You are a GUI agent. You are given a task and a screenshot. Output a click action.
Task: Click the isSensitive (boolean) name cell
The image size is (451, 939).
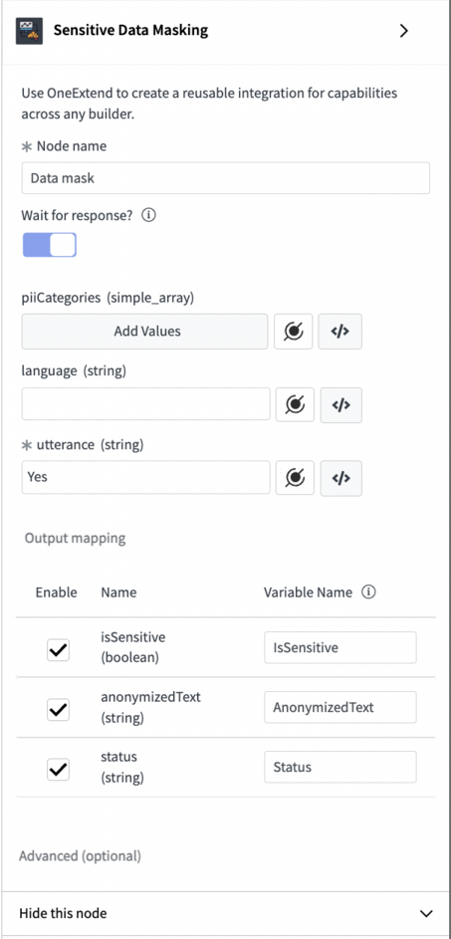133,647
